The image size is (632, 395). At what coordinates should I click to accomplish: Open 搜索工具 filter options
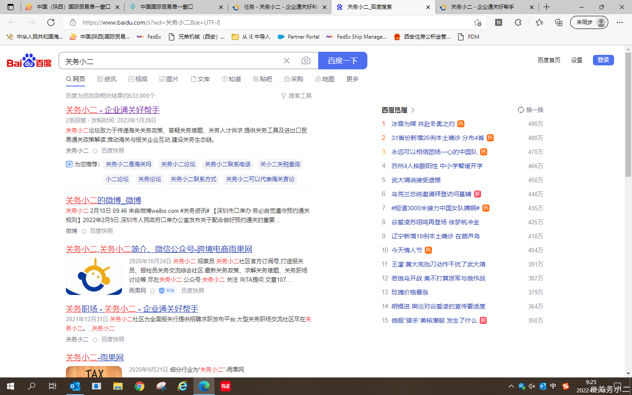296,96
